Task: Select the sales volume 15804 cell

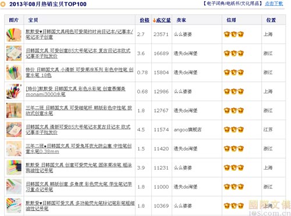Action: click(161, 73)
